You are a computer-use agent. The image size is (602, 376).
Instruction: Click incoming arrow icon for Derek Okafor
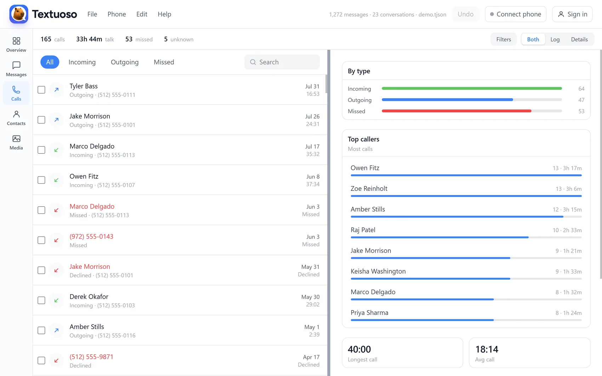click(56, 301)
